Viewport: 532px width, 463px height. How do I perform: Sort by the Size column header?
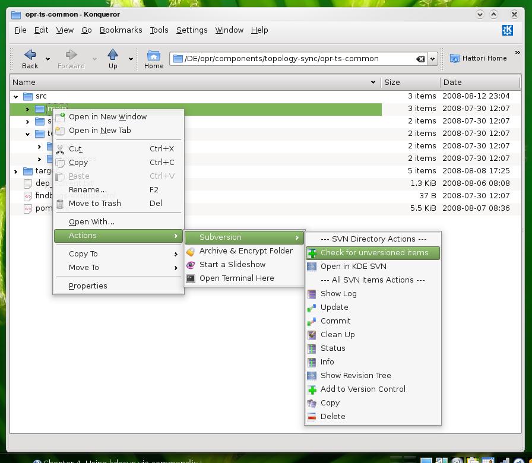410,83
